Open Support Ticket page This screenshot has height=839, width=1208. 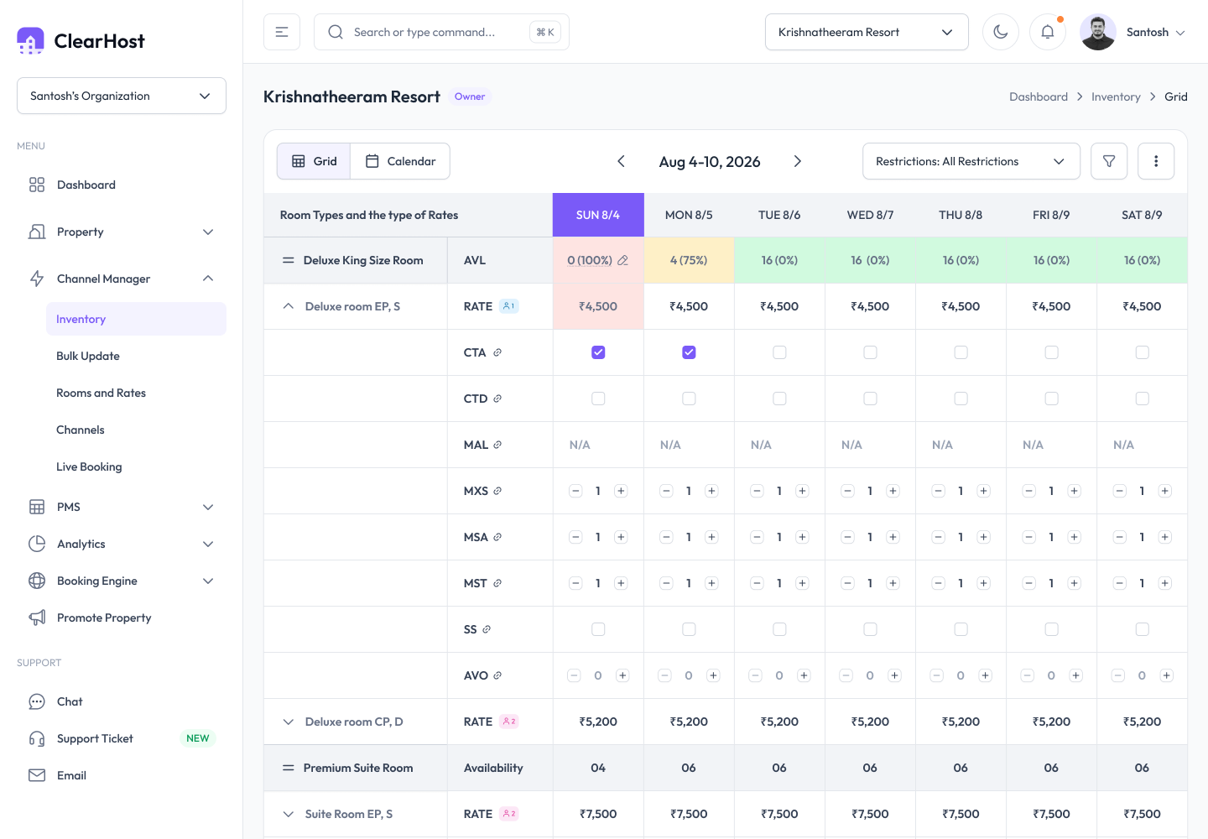pos(122,738)
